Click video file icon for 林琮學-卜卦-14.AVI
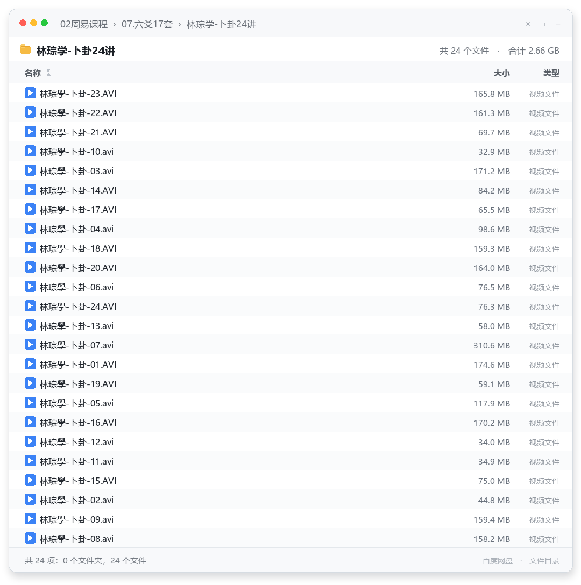This screenshot has width=581, height=585. pyautogui.click(x=30, y=190)
